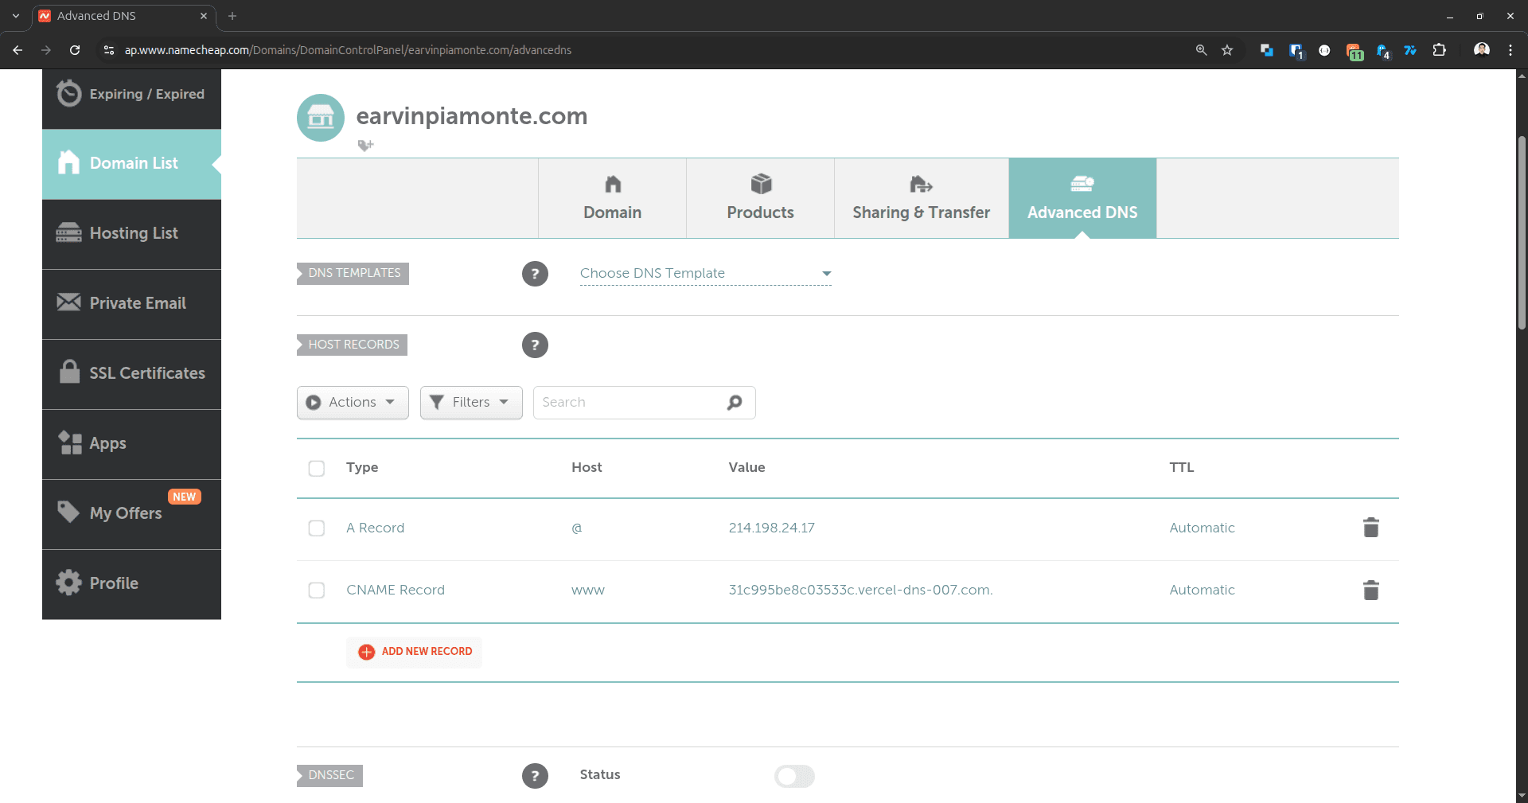Click the domain tag icon under the title
1528x803 pixels.
click(365, 146)
